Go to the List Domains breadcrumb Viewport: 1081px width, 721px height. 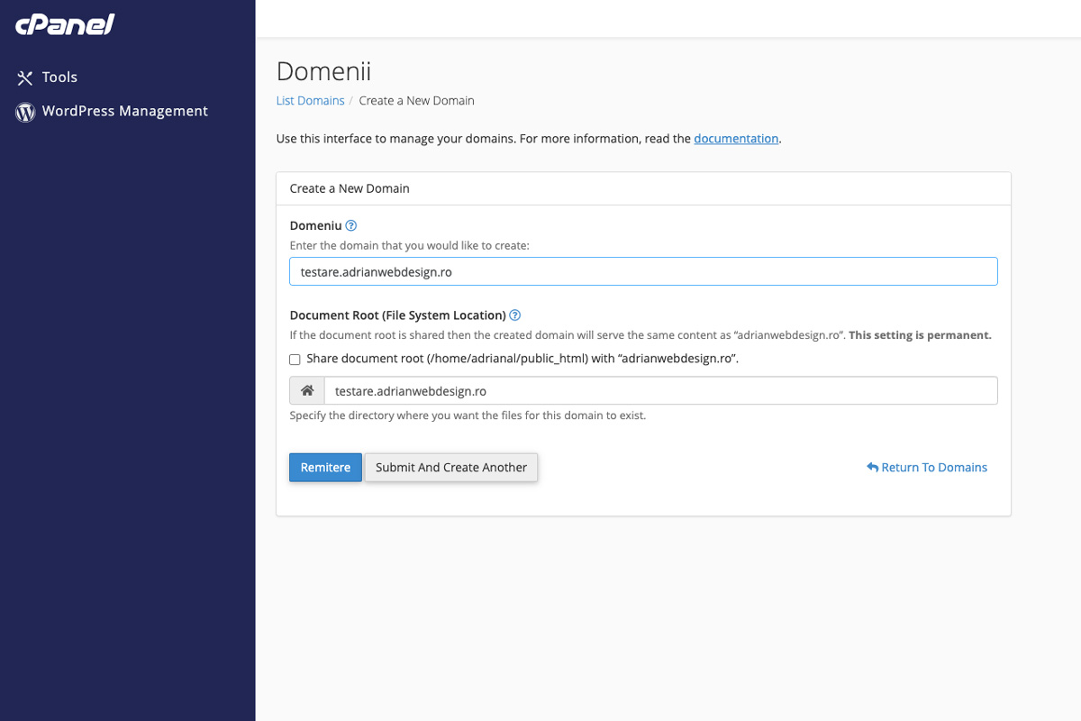pyautogui.click(x=310, y=101)
